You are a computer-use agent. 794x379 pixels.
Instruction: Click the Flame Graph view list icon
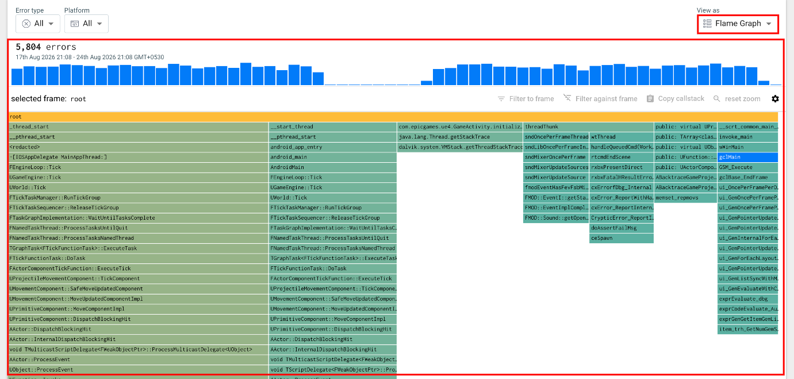[x=707, y=24]
